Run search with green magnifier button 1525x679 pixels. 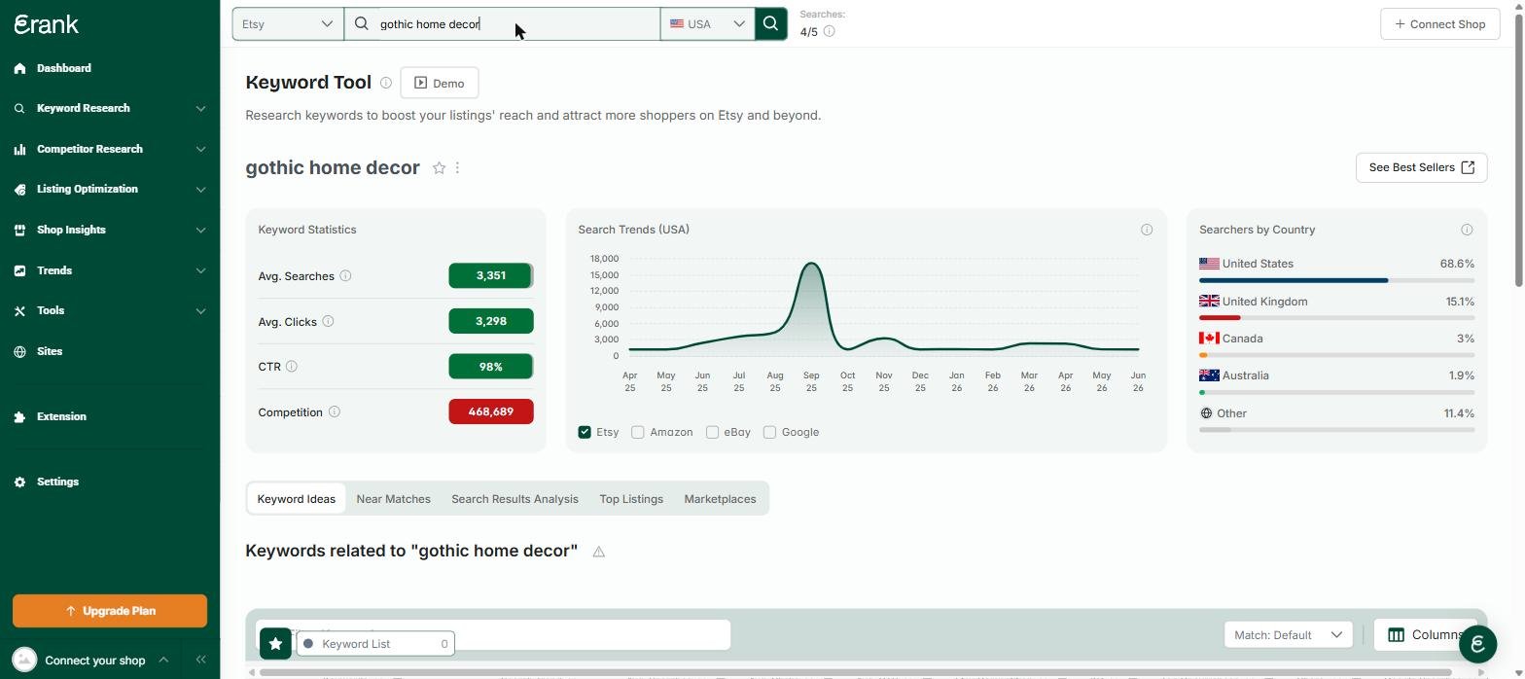[770, 23]
